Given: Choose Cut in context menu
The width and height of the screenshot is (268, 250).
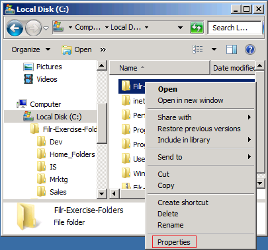Looking at the screenshot, I should pyautogui.click(x=163, y=174).
